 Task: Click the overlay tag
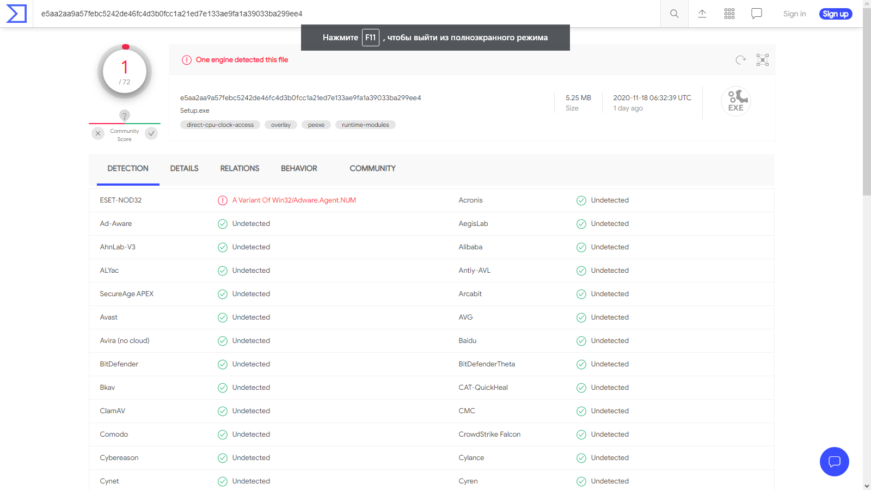(281, 125)
